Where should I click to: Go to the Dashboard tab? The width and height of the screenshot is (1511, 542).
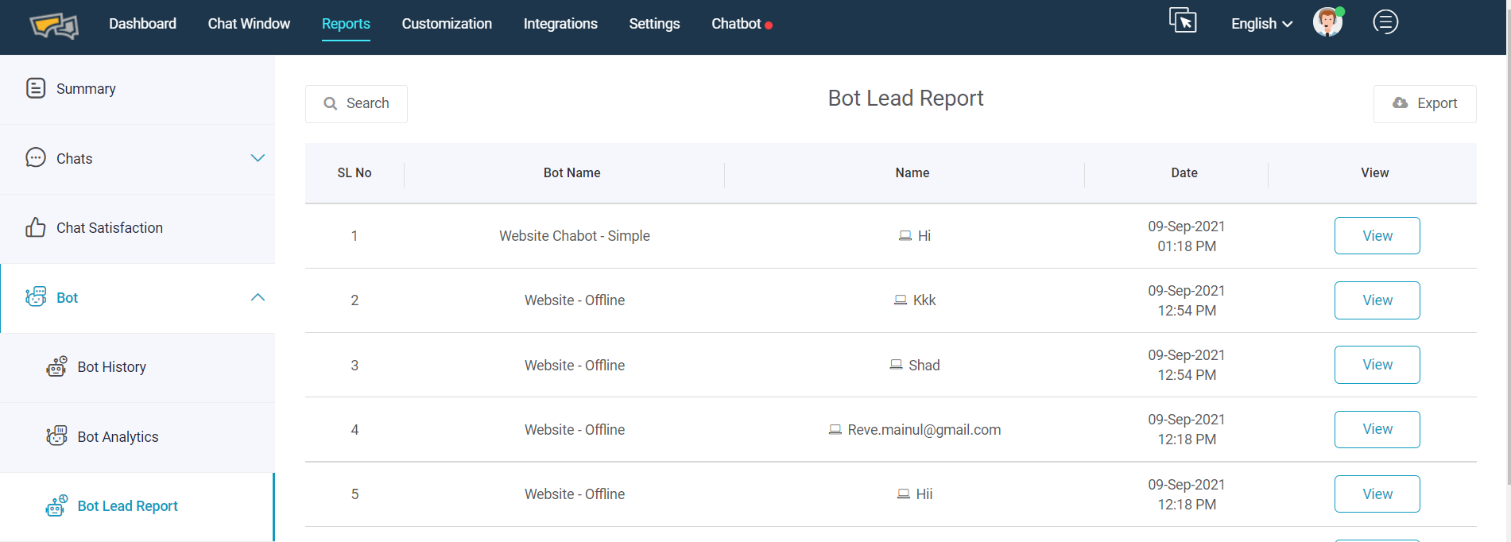tap(142, 24)
